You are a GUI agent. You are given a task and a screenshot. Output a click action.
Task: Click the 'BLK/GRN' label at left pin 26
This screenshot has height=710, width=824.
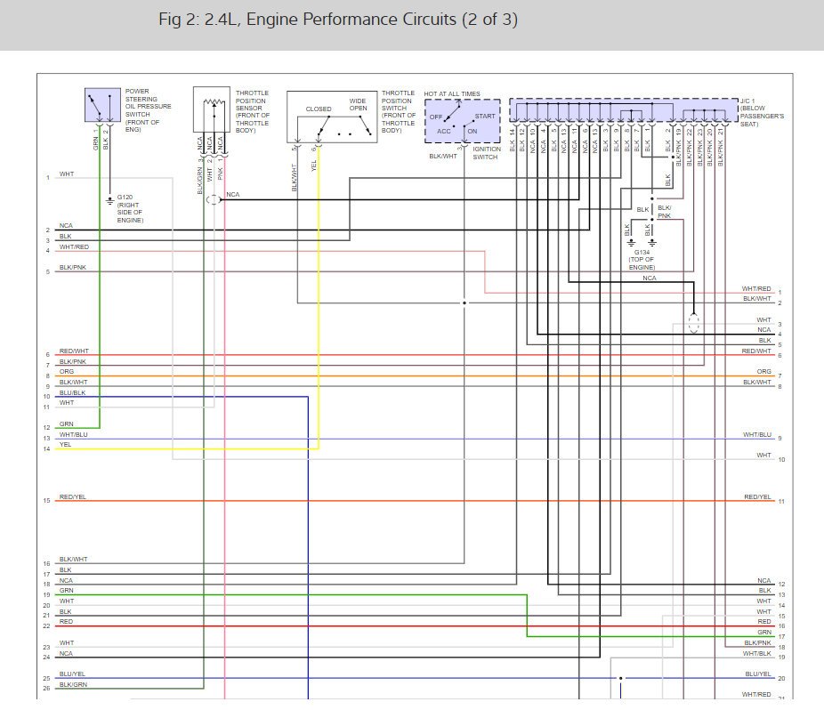(73, 685)
